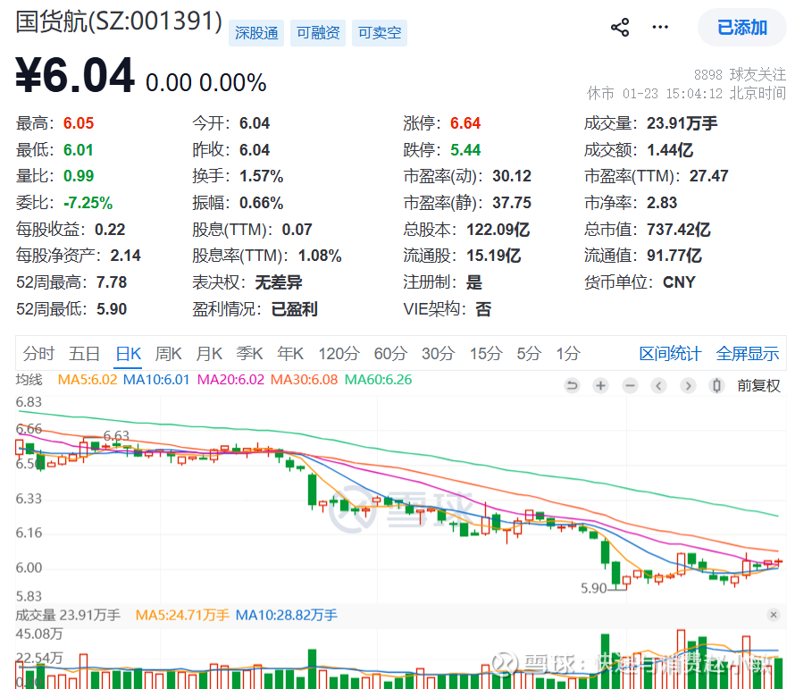
Task: Click the MA5:6.02 moving average label
Action: pos(88,380)
